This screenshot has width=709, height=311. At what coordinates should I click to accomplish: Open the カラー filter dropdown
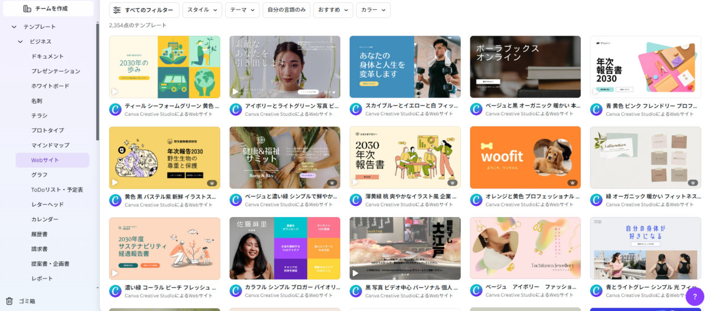[373, 10]
